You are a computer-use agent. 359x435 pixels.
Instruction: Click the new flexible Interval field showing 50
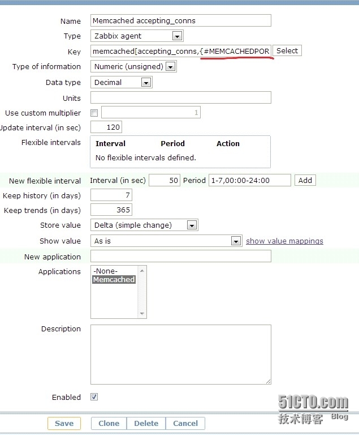point(165,180)
